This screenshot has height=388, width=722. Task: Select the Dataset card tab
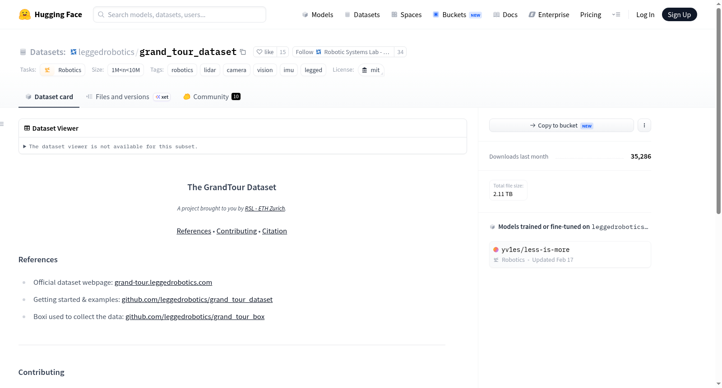[49, 96]
